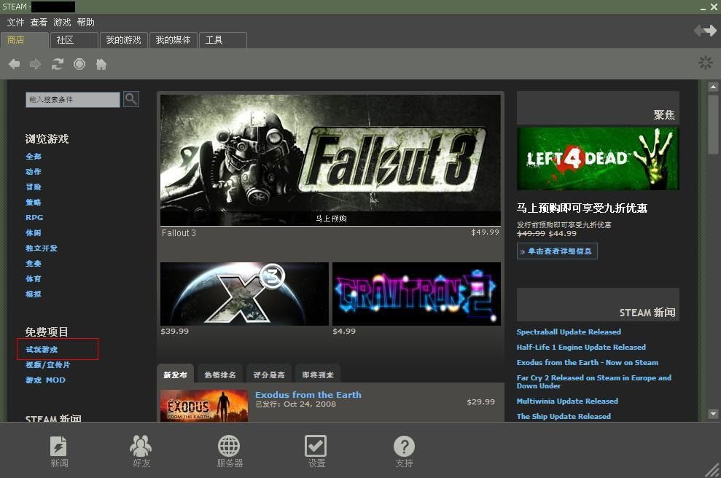Open the Exodus from the Earth thumbnail

[x=204, y=405]
